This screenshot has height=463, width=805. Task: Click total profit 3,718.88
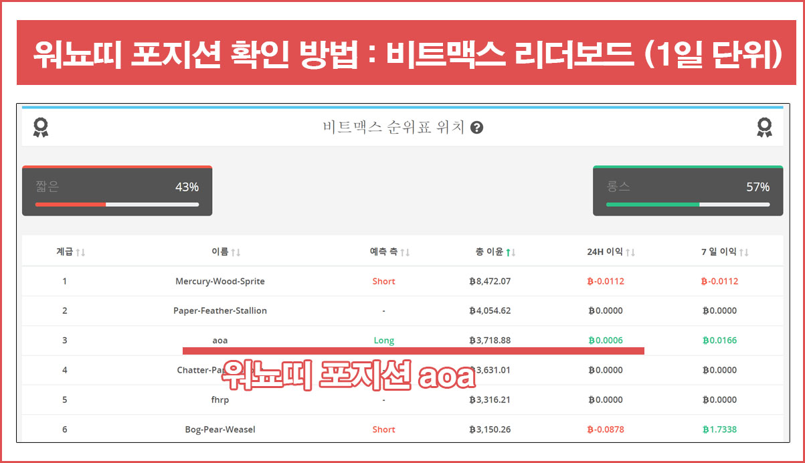(x=490, y=341)
